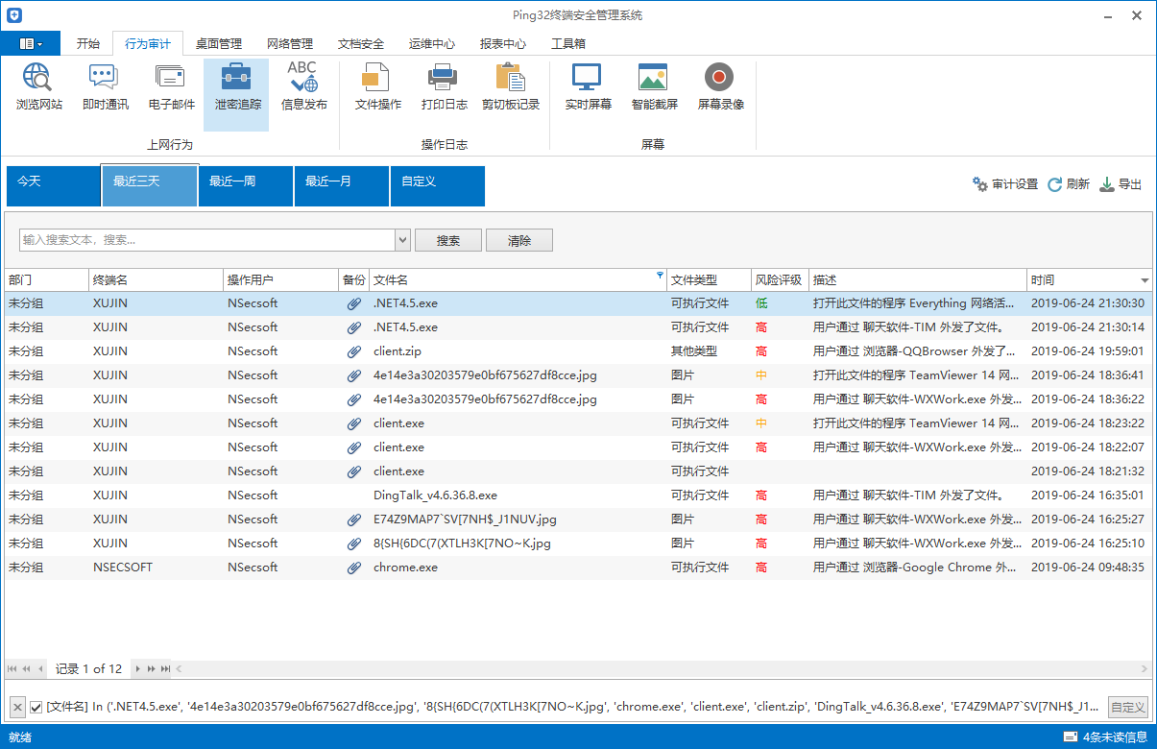Switch to the 文档安全 ribbon tab
1157x749 pixels.
(361, 43)
